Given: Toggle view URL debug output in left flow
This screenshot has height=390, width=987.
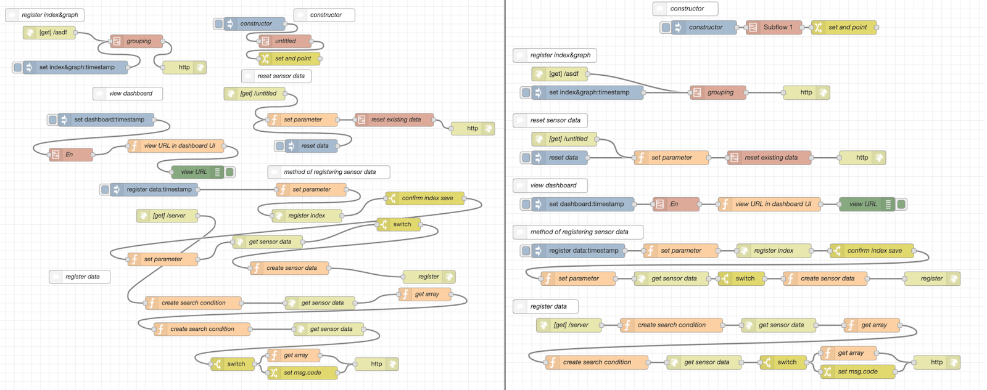Looking at the screenshot, I should (230, 172).
